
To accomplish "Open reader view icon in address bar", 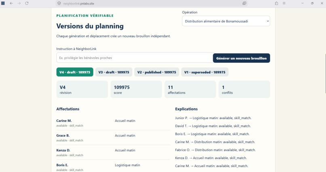I will click(x=244, y=3).
